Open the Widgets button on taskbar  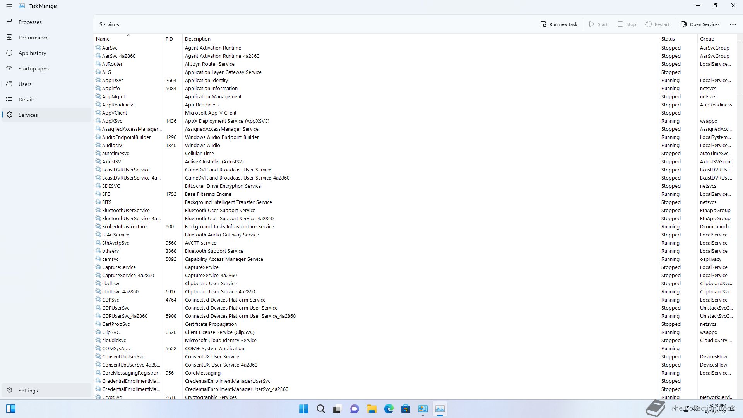point(11,409)
